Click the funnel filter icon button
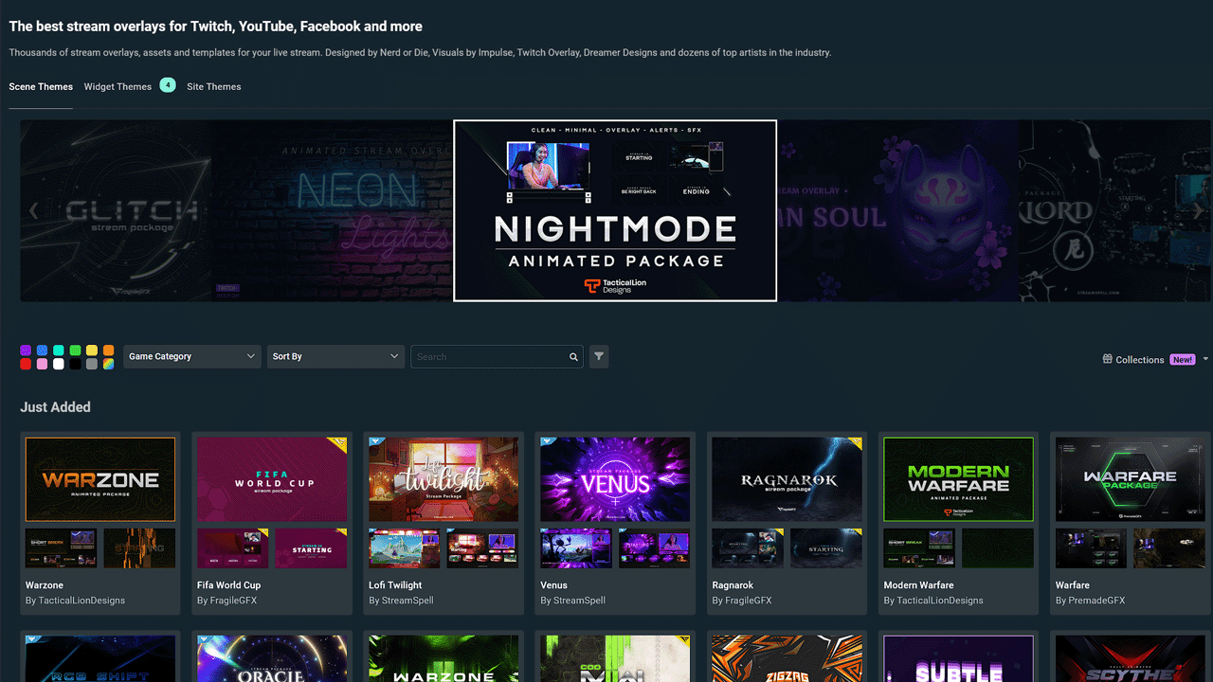This screenshot has width=1213, height=682. click(598, 356)
